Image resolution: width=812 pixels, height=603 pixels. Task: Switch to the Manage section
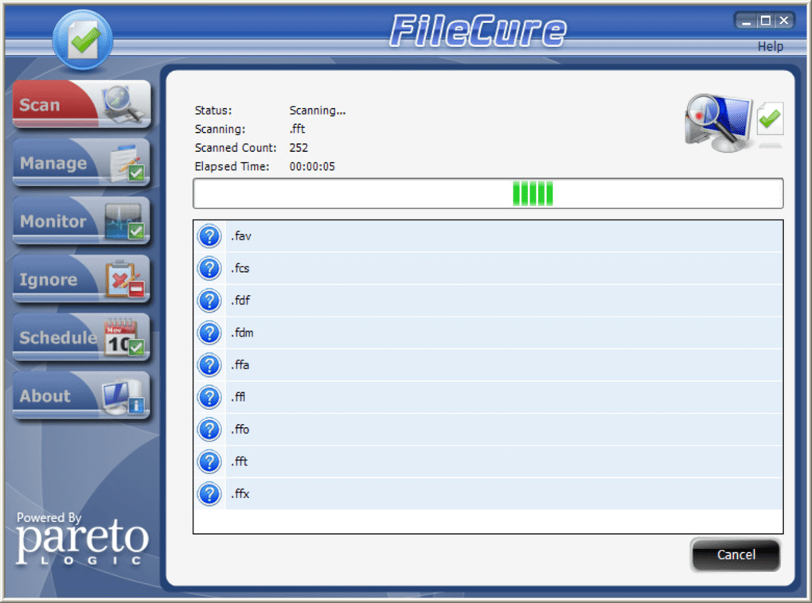81,162
